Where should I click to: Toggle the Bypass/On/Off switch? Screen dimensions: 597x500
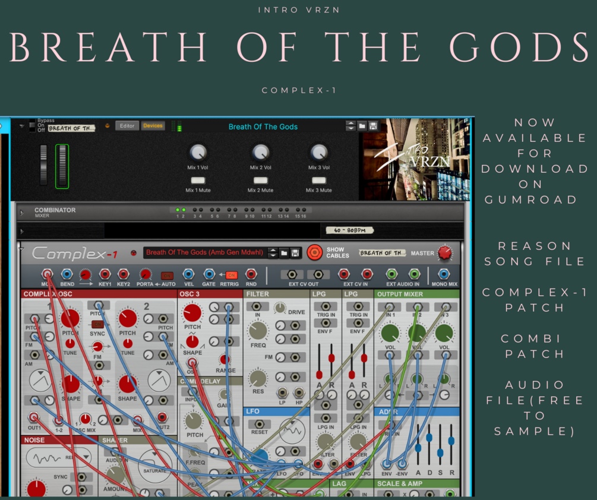point(32,125)
